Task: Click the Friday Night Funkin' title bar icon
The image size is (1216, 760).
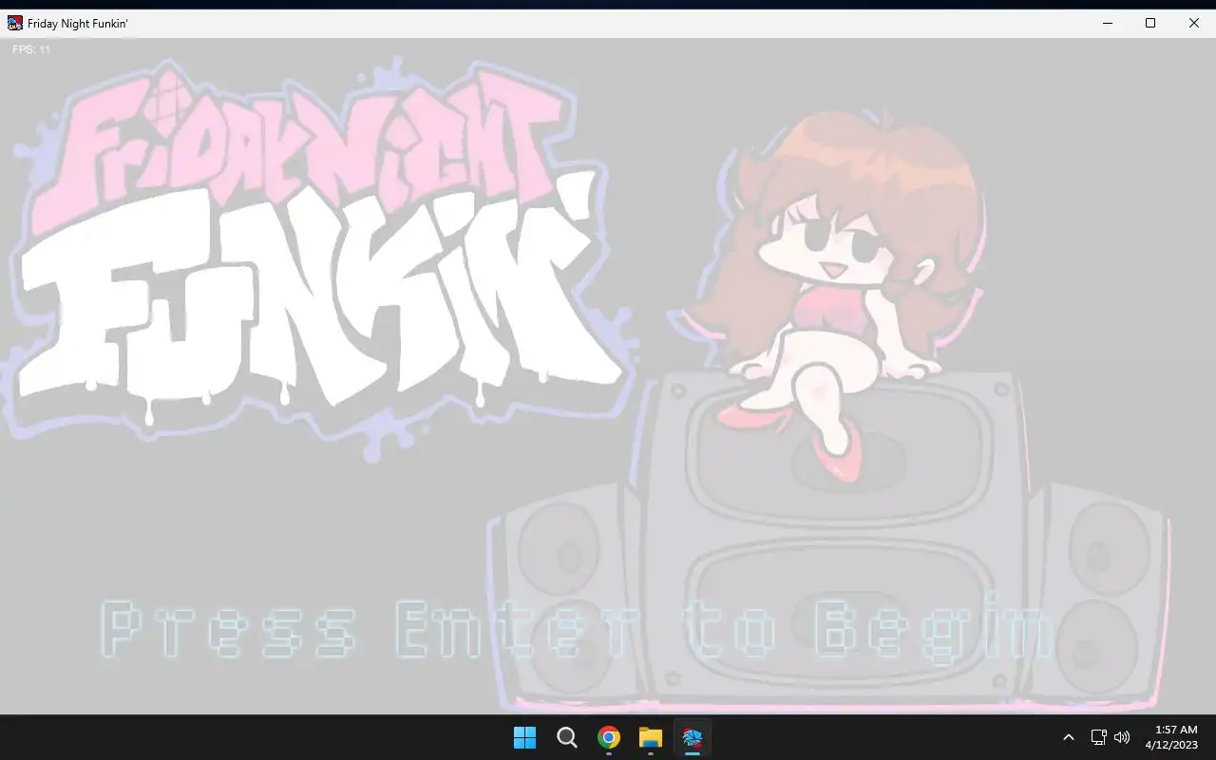Action: [x=14, y=23]
